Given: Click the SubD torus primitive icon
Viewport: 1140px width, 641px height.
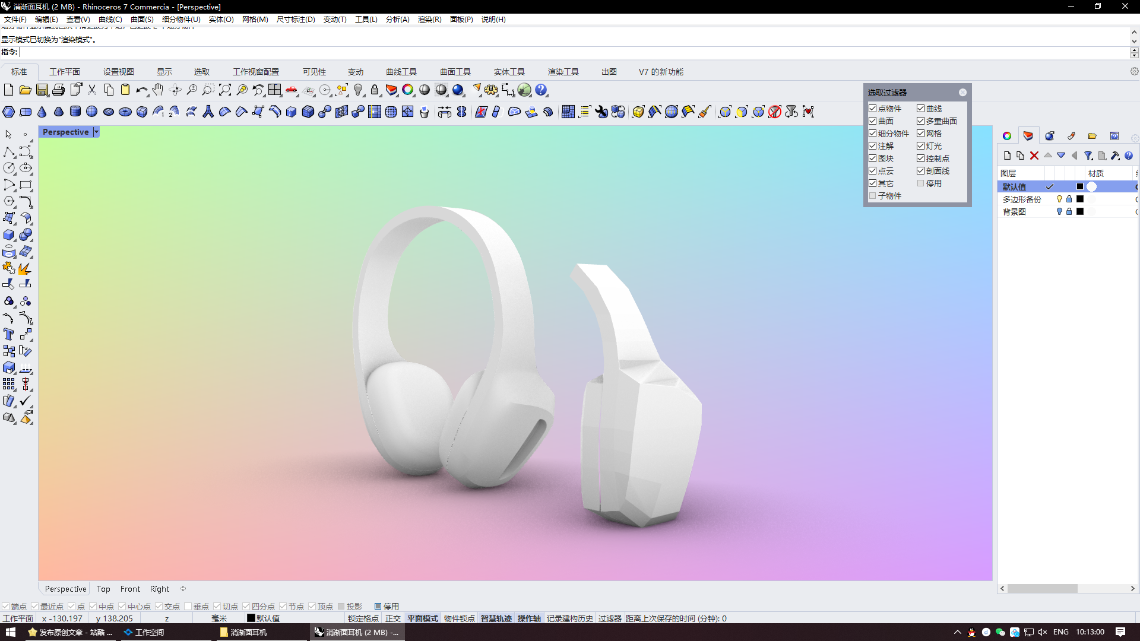Looking at the screenshot, I should pos(125,112).
